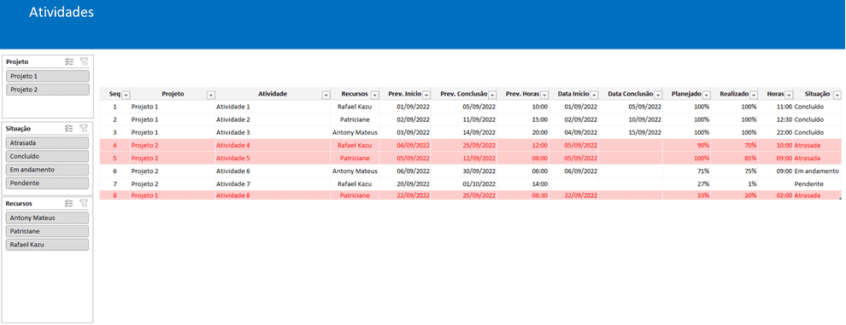Open the Data Início column filter dropdown
The image size is (846, 325).
(x=594, y=95)
